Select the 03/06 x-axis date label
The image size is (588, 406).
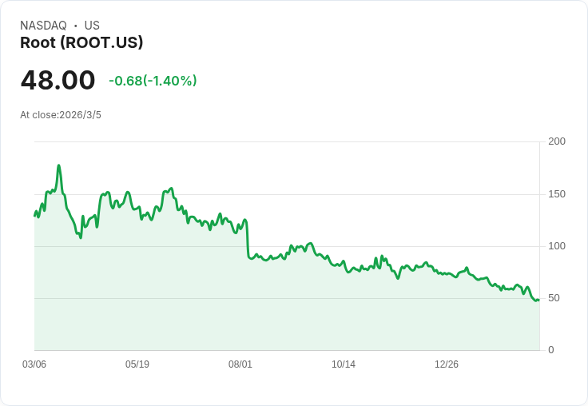(34, 364)
